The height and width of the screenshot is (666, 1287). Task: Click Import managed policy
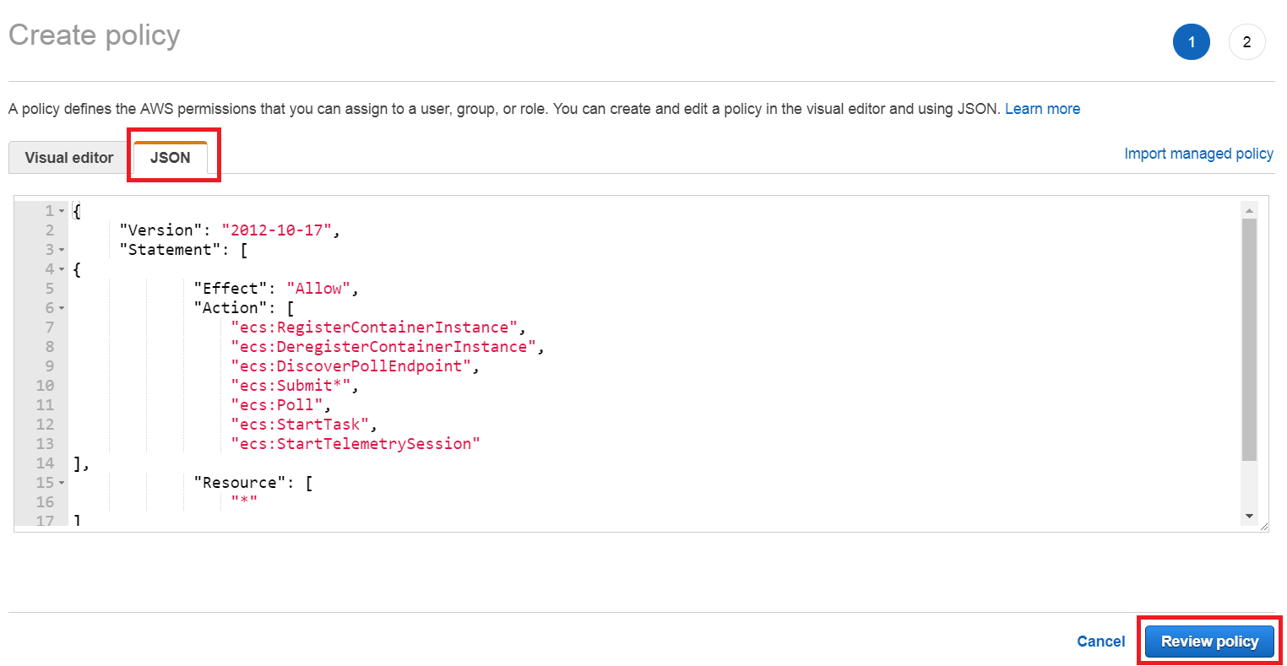coord(1198,153)
